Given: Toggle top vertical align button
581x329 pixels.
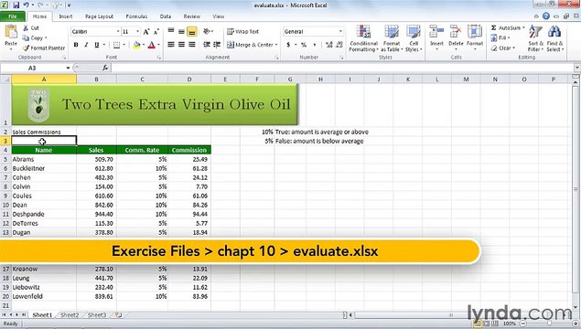Looking at the screenshot, I should (x=171, y=31).
